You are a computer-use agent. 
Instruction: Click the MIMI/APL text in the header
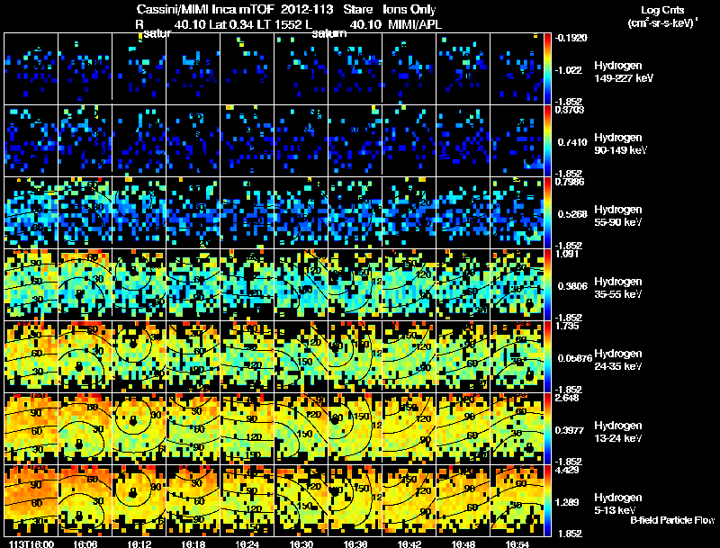point(415,24)
